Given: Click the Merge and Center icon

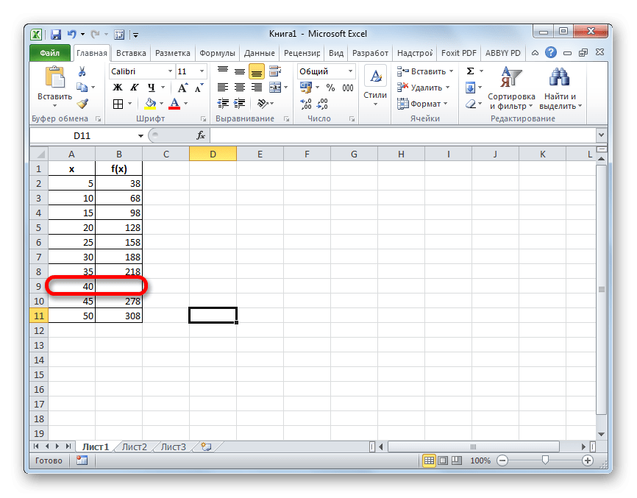Looking at the screenshot, I should 275,88.
